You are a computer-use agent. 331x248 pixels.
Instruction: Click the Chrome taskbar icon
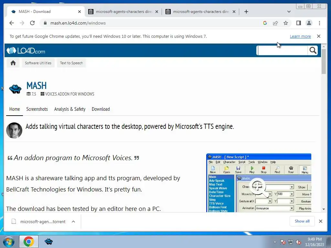coord(29,242)
